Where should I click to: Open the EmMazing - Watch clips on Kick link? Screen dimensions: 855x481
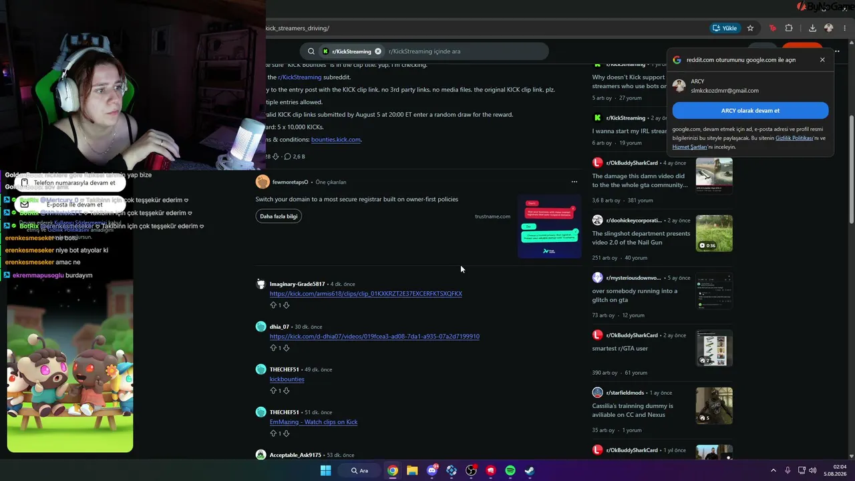[x=314, y=422]
